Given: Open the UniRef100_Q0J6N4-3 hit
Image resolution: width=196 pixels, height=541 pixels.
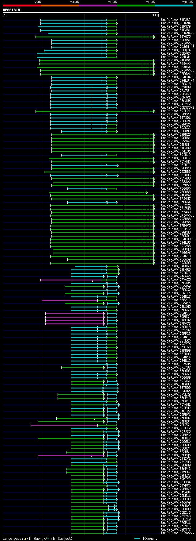Looking at the screenshot, I should pos(178,47).
